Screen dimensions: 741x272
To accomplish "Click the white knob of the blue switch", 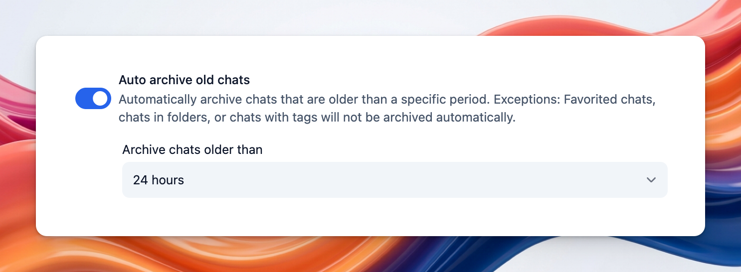I will [x=100, y=99].
